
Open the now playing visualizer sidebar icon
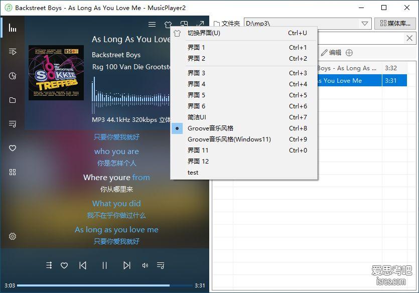[13, 28]
